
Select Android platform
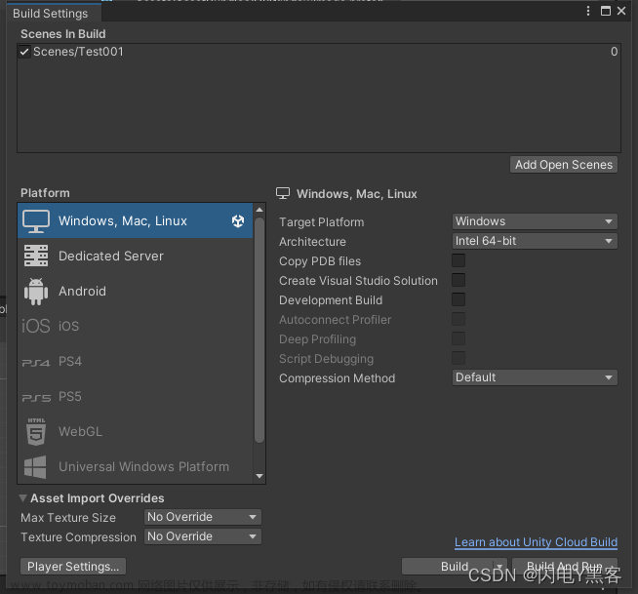(136, 292)
